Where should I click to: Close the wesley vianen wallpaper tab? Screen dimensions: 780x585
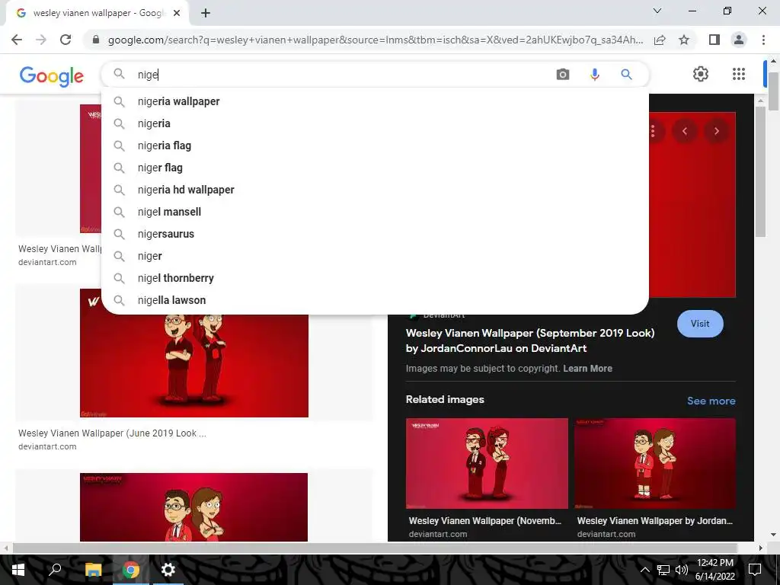click(x=177, y=14)
